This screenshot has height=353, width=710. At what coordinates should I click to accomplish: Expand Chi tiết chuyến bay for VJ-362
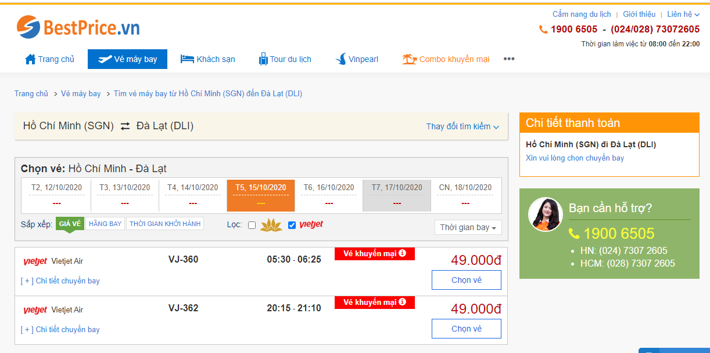click(x=60, y=329)
